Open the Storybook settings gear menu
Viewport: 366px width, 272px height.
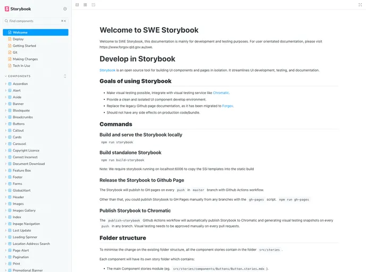(x=65, y=9)
